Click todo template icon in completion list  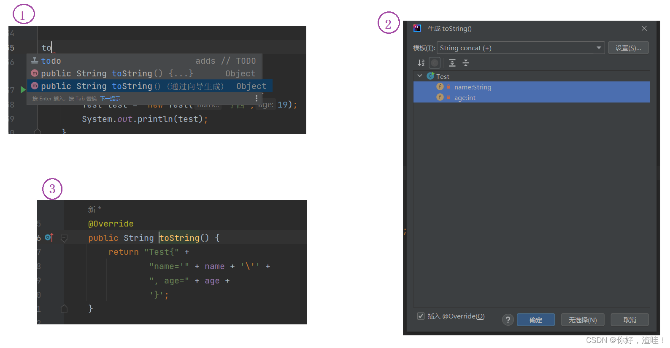[x=35, y=61]
